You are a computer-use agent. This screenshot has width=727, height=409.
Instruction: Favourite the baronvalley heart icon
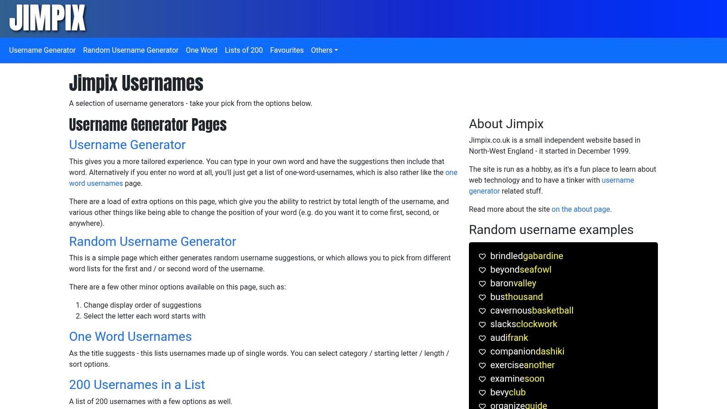click(482, 284)
